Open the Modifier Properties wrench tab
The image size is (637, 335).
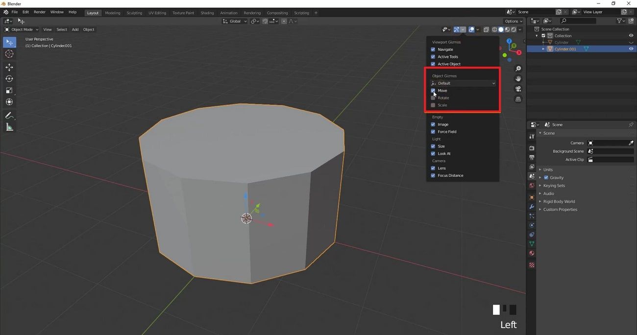[532, 207]
